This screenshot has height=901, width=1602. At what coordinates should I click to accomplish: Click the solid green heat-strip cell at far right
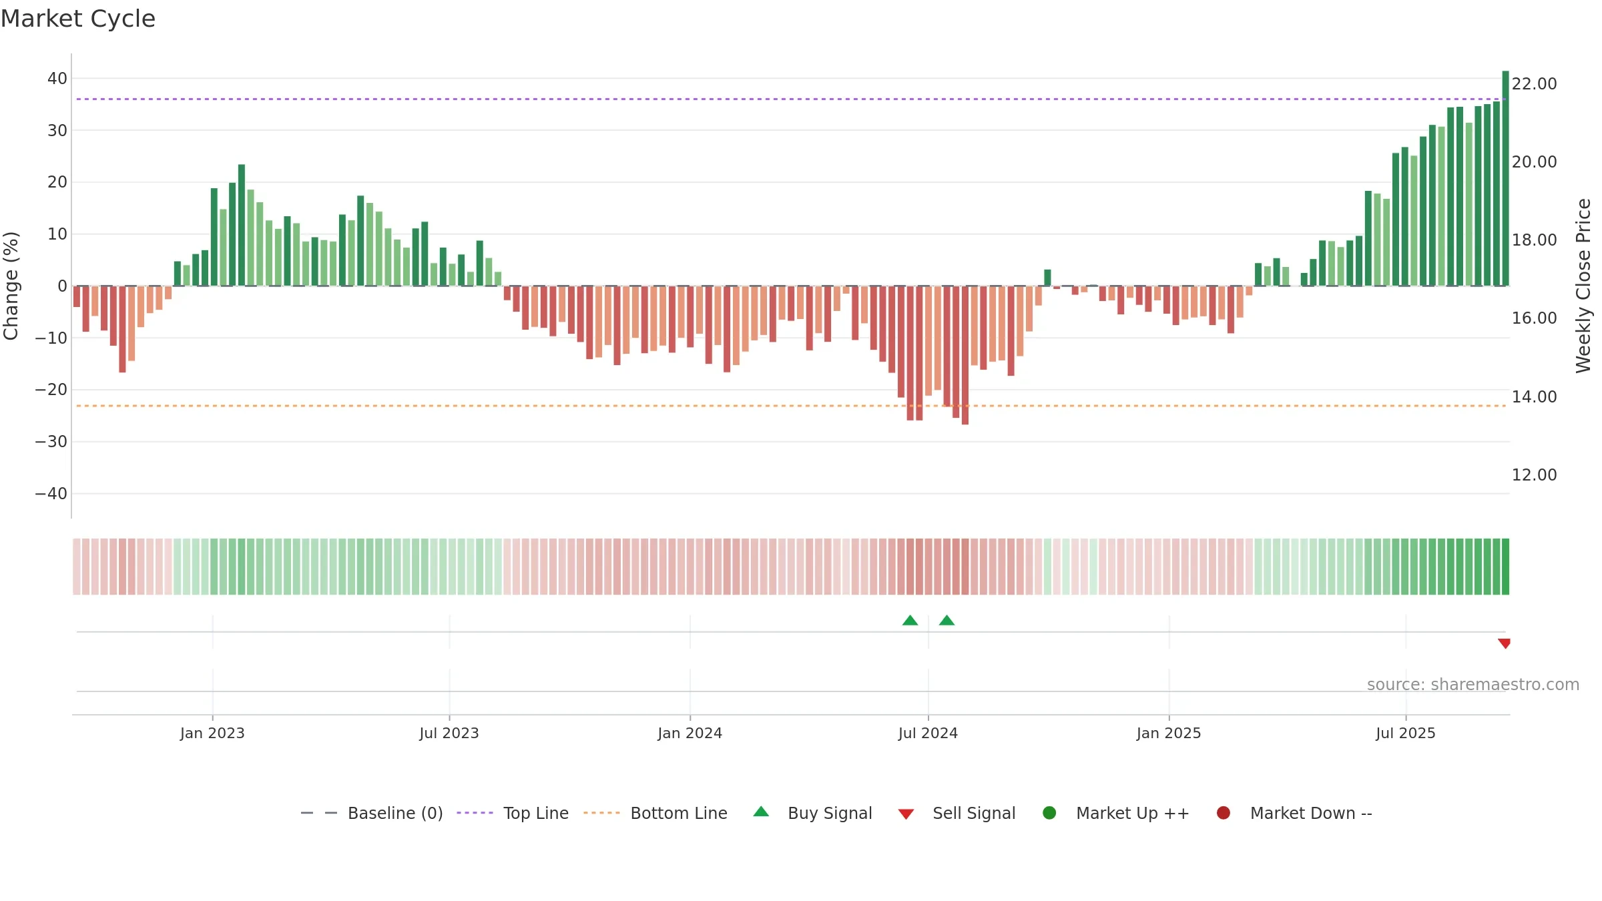pos(1505,567)
